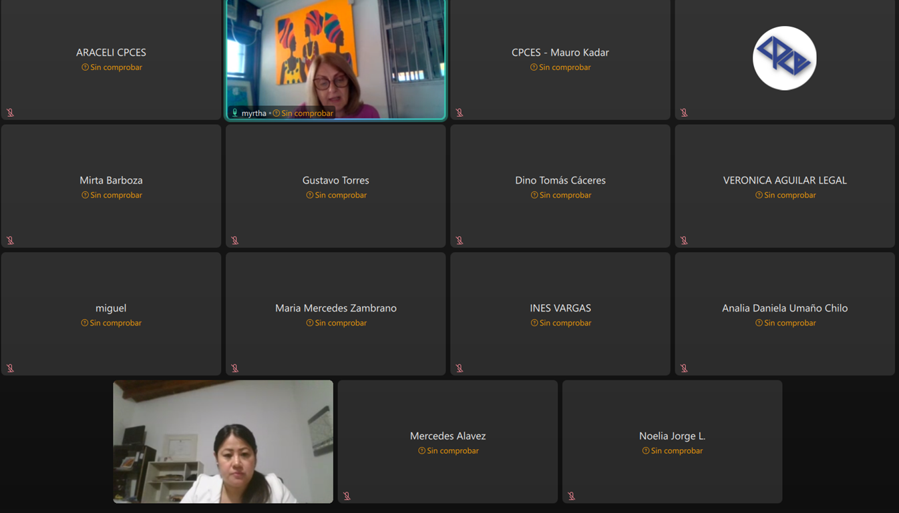The height and width of the screenshot is (513, 899).
Task: Click active microphone icon beside myrtha
Action: point(235,113)
